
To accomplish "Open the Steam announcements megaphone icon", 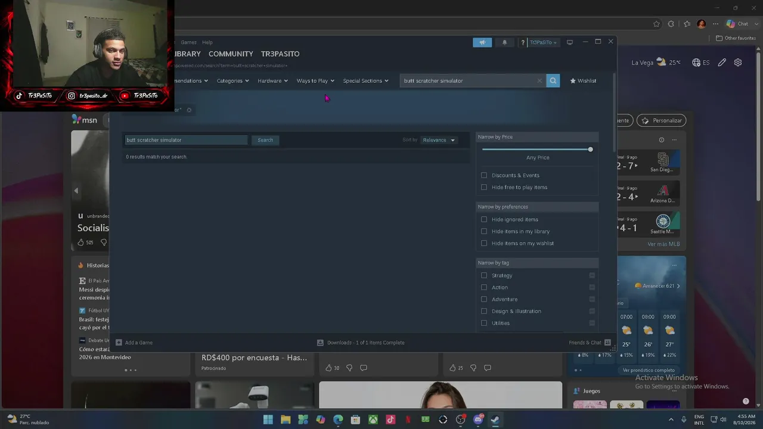I will [x=482, y=42].
